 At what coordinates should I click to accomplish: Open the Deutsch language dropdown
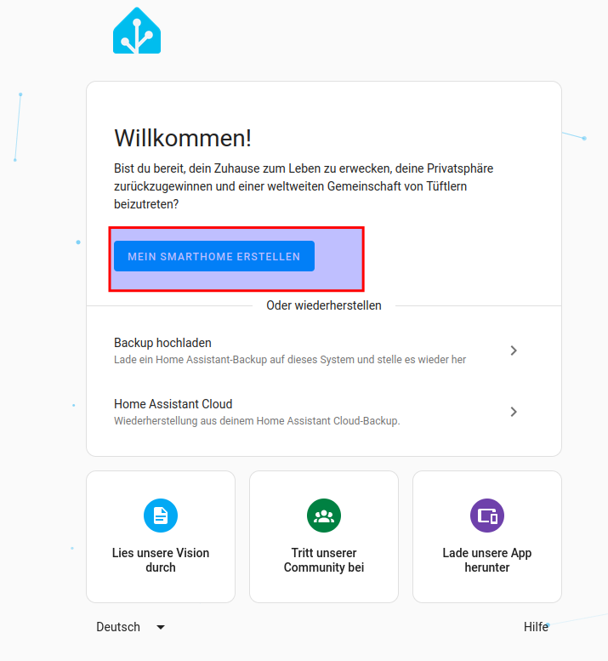point(119,627)
